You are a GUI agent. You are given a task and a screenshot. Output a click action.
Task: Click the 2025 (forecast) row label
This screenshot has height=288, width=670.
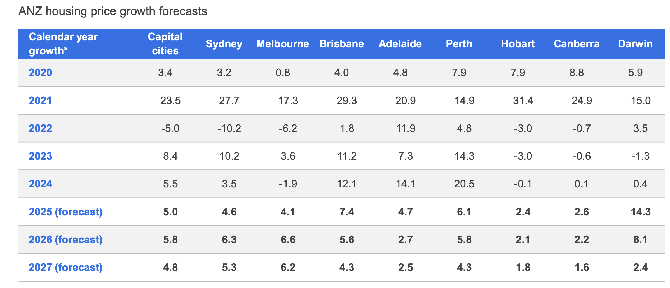pos(65,212)
